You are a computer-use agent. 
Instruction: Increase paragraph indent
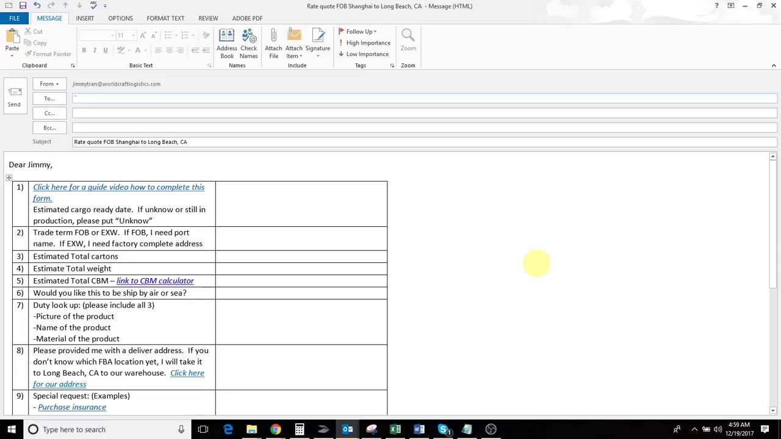point(206,50)
